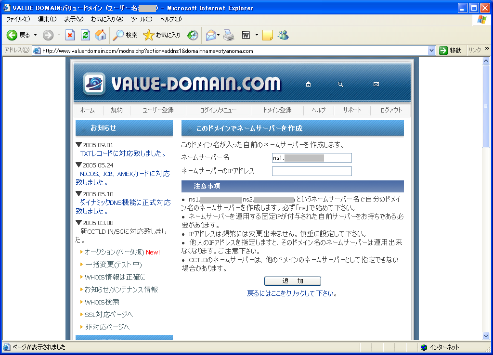Open ログイン/メニュー in the site navigation
Image resolution: width=493 pixels, height=355 pixels.
pos(219,110)
